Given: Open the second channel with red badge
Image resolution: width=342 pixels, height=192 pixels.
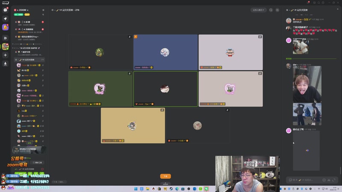Looking at the screenshot, I should [x=29, y=30].
